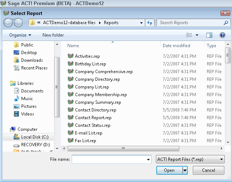
Task: Click the navigation pane vertical scrollbar thumb
Action: 57,87
